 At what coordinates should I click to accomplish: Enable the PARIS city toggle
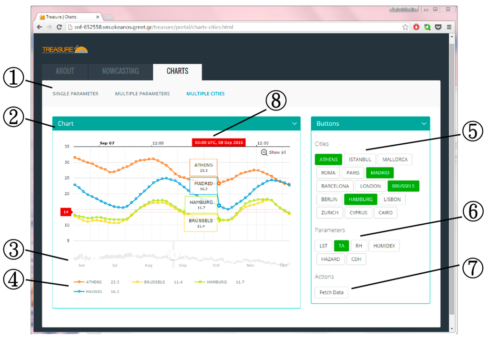(353, 173)
